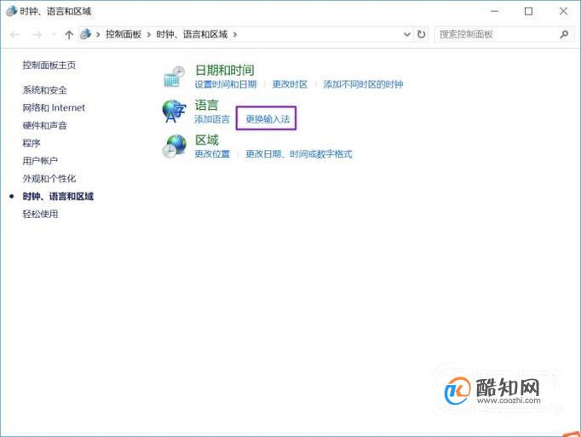Minimize the control panel window
This screenshot has height=437, width=581.
click(x=494, y=11)
